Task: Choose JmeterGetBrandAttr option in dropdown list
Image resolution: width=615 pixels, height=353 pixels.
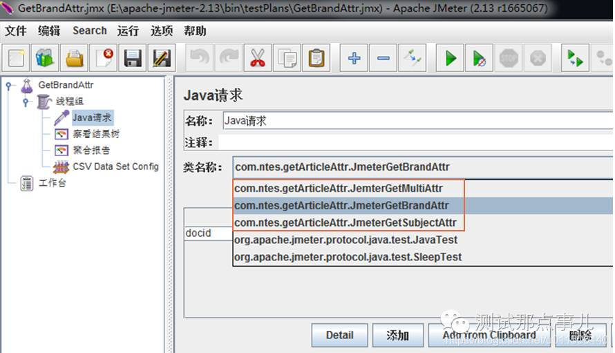Action: (x=423, y=206)
